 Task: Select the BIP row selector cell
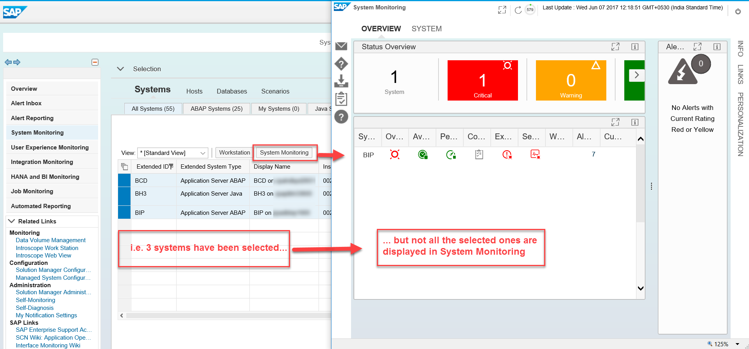pos(124,212)
